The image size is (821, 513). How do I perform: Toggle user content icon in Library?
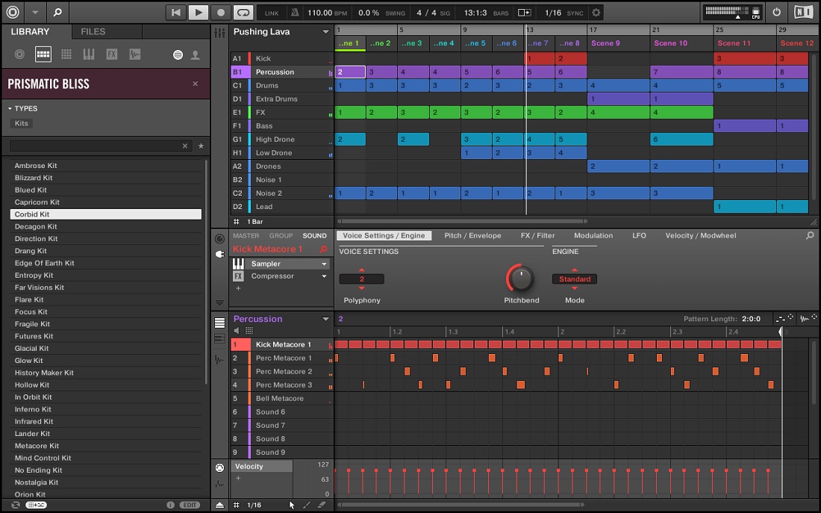196,55
